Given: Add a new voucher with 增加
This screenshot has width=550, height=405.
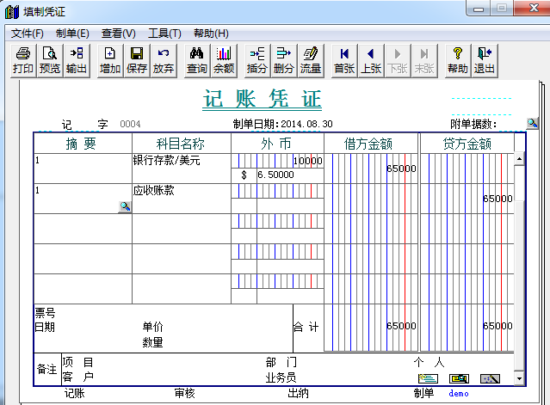Looking at the screenshot, I should (x=109, y=60).
